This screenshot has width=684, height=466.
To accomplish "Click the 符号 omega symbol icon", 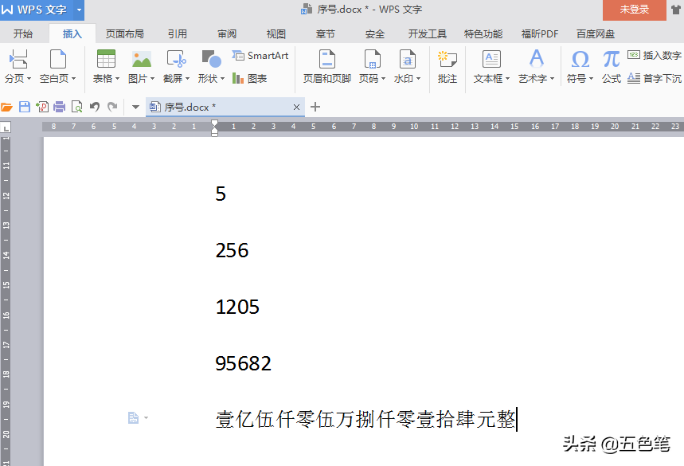I will 580,59.
